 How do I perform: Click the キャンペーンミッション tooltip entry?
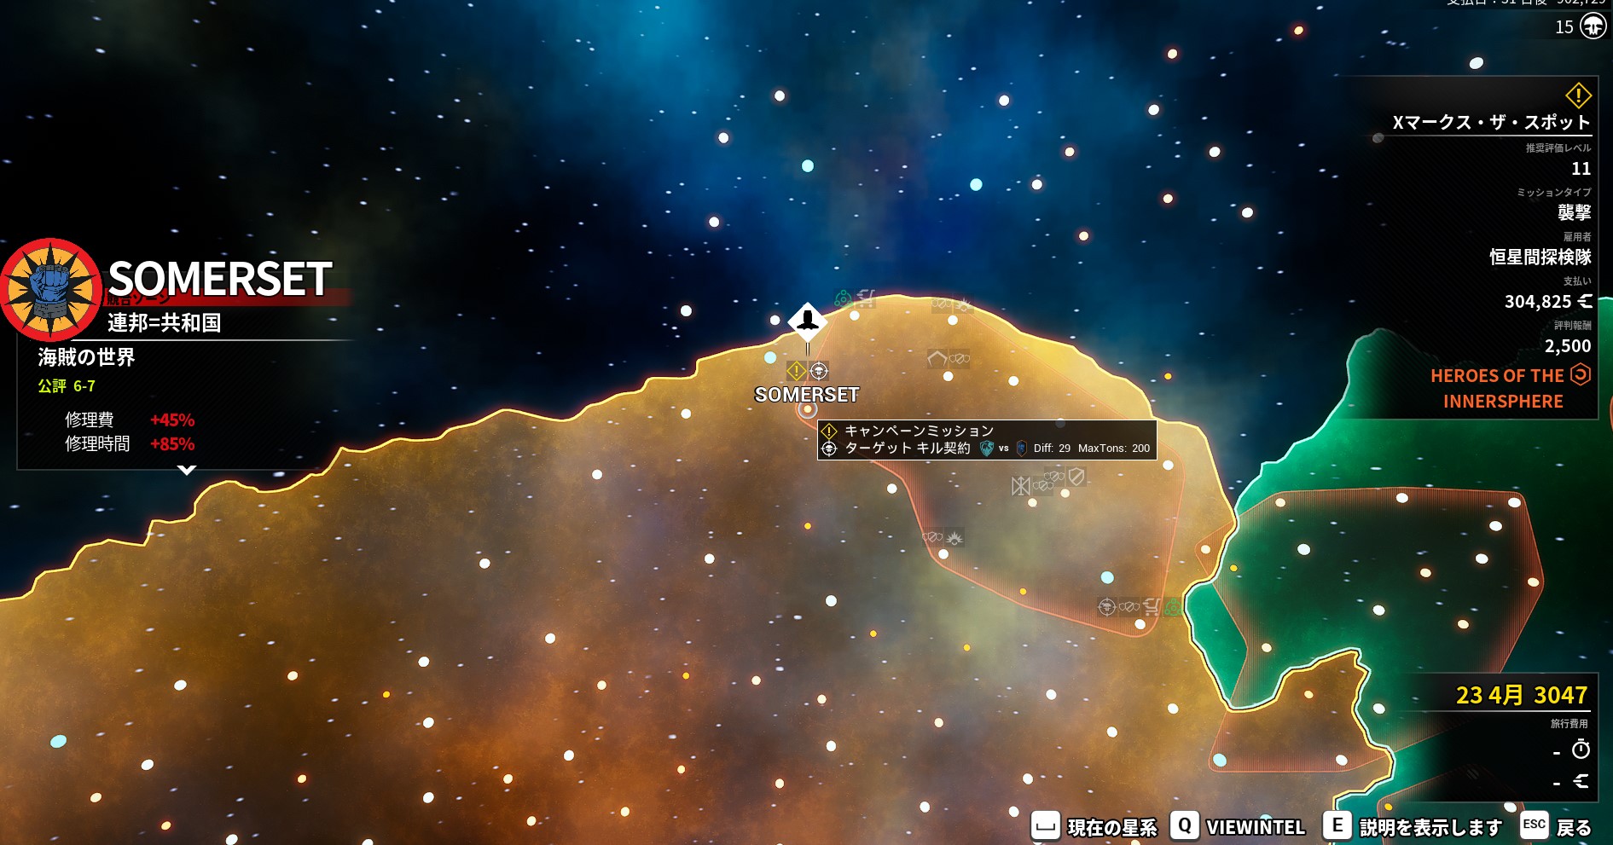point(920,431)
